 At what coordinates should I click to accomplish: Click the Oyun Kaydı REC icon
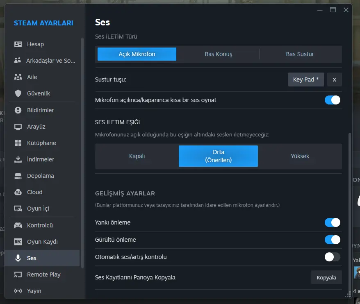click(18, 242)
